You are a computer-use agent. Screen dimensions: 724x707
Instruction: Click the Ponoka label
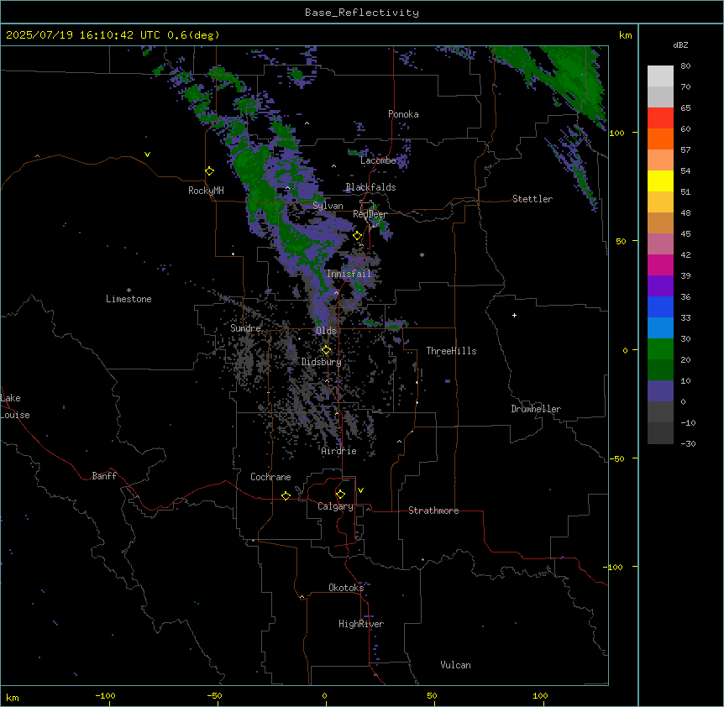click(x=403, y=114)
